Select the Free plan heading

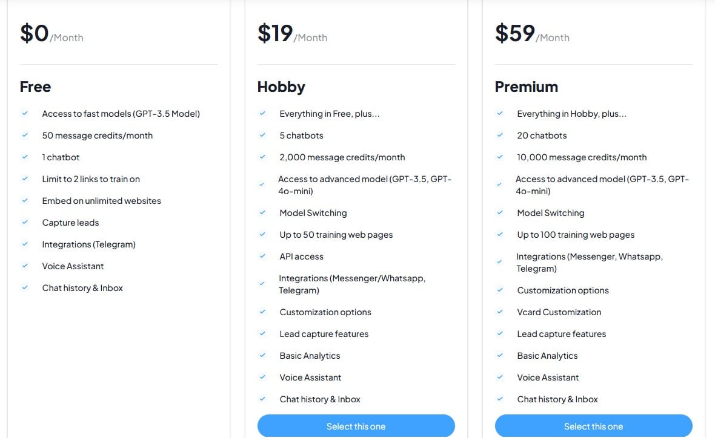click(x=35, y=87)
